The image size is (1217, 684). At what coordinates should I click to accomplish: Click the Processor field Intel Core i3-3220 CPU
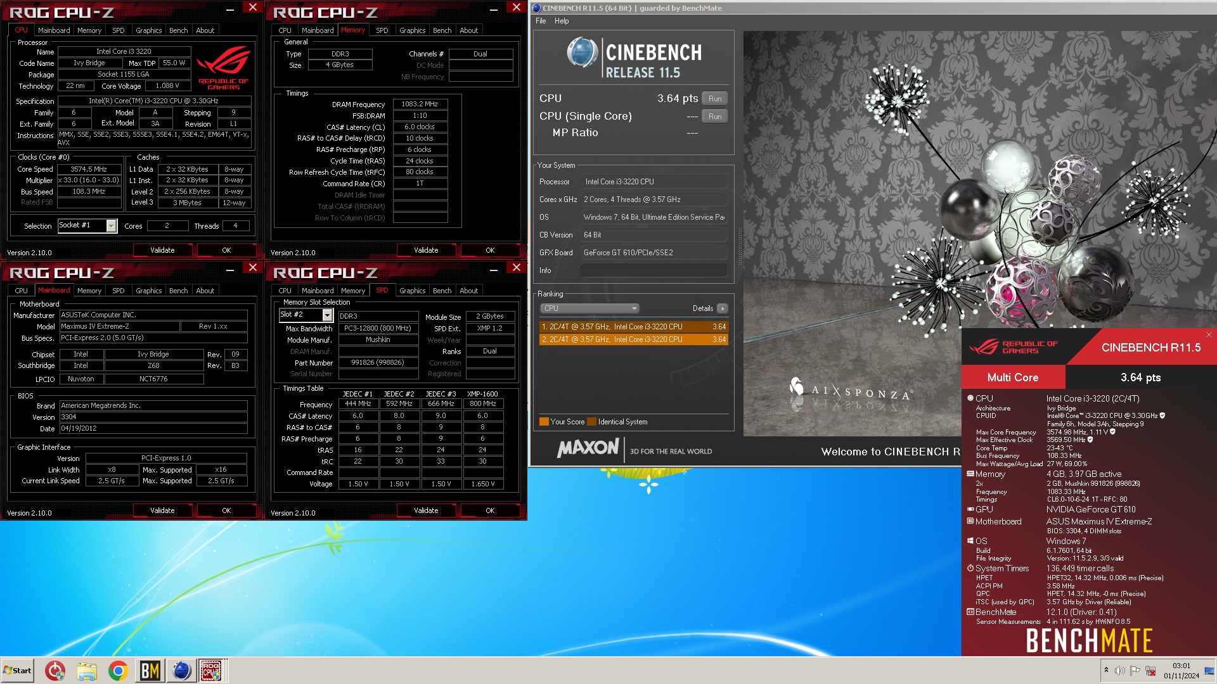(654, 182)
